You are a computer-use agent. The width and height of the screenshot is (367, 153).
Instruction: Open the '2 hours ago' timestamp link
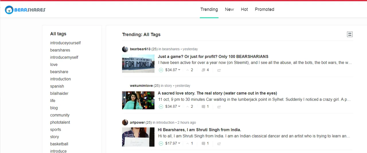point(187,122)
